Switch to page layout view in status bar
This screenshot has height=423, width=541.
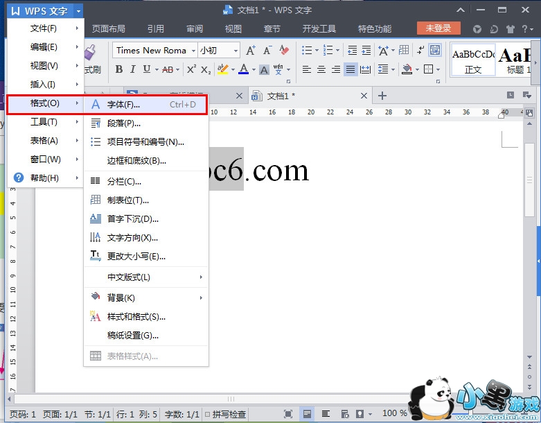pos(307,414)
